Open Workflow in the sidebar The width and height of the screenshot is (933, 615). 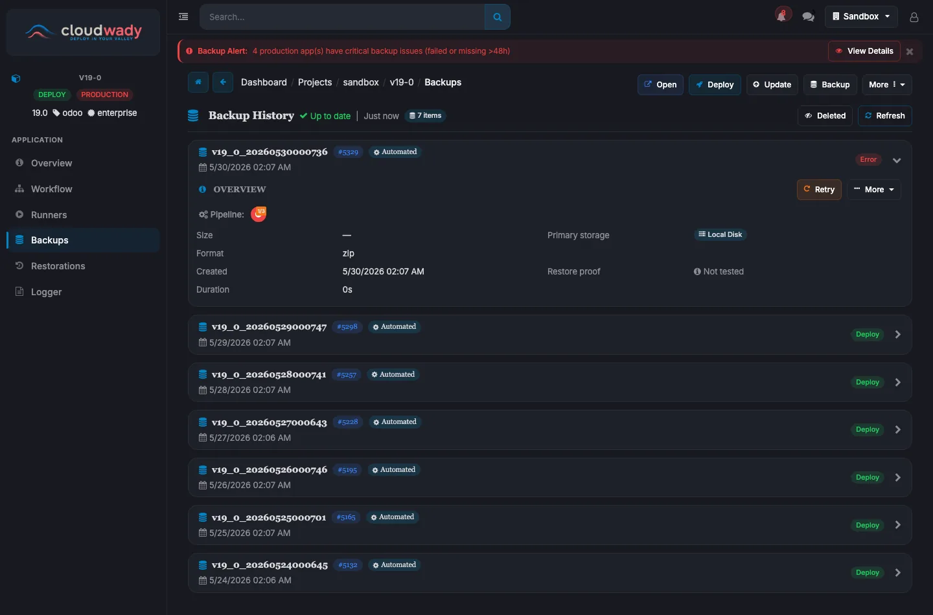click(x=83, y=189)
